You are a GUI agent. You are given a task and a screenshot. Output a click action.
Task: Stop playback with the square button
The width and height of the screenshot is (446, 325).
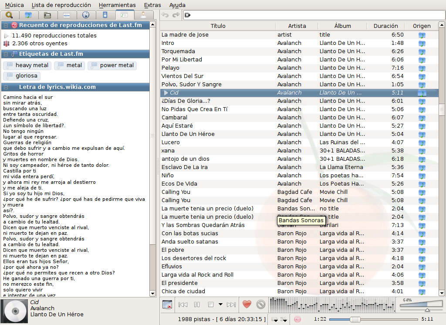[x=211, y=305]
